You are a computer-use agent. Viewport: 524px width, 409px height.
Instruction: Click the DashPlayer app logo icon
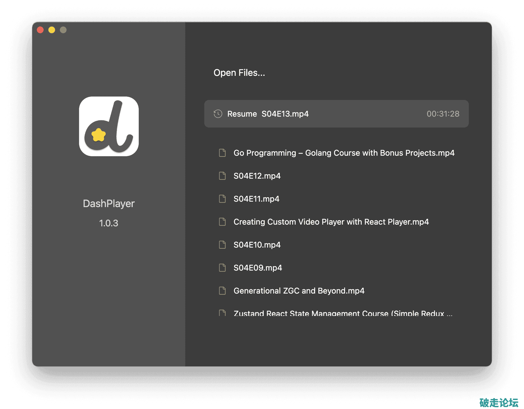tap(109, 126)
